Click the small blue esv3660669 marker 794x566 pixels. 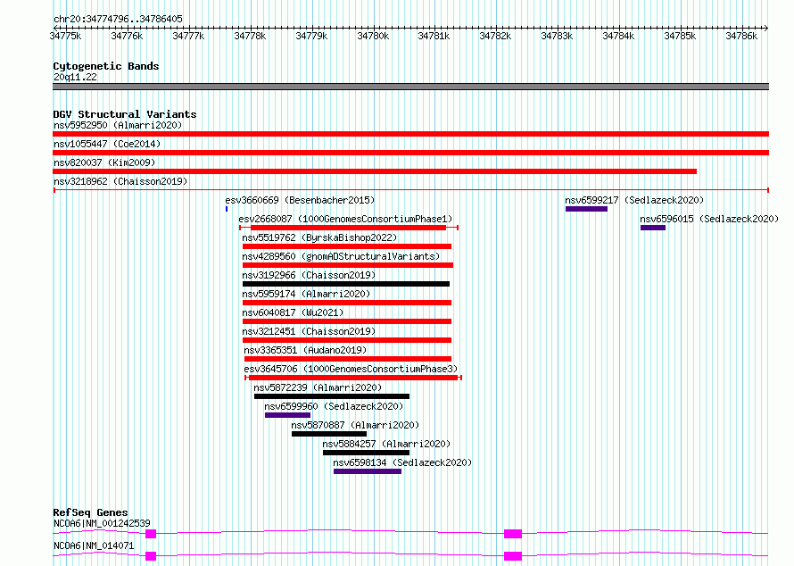(x=227, y=209)
